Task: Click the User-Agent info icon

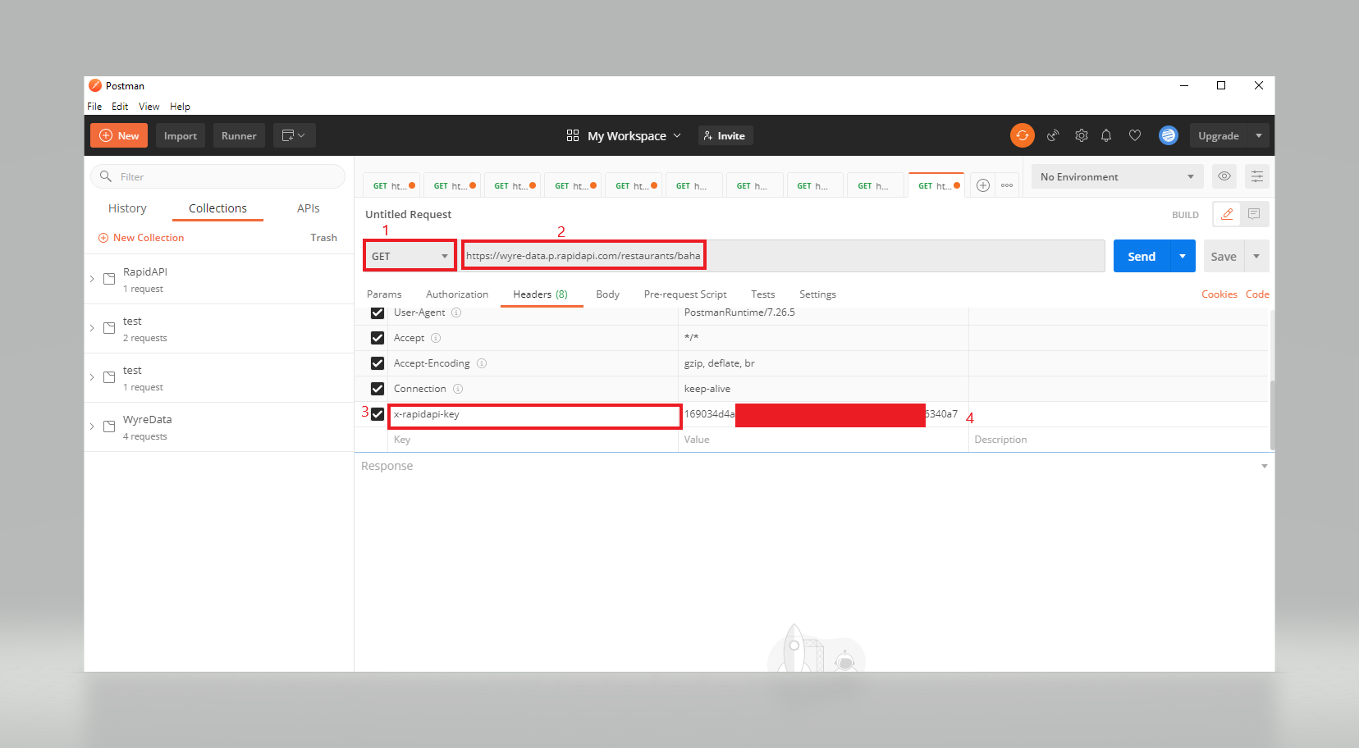Action: pos(456,312)
